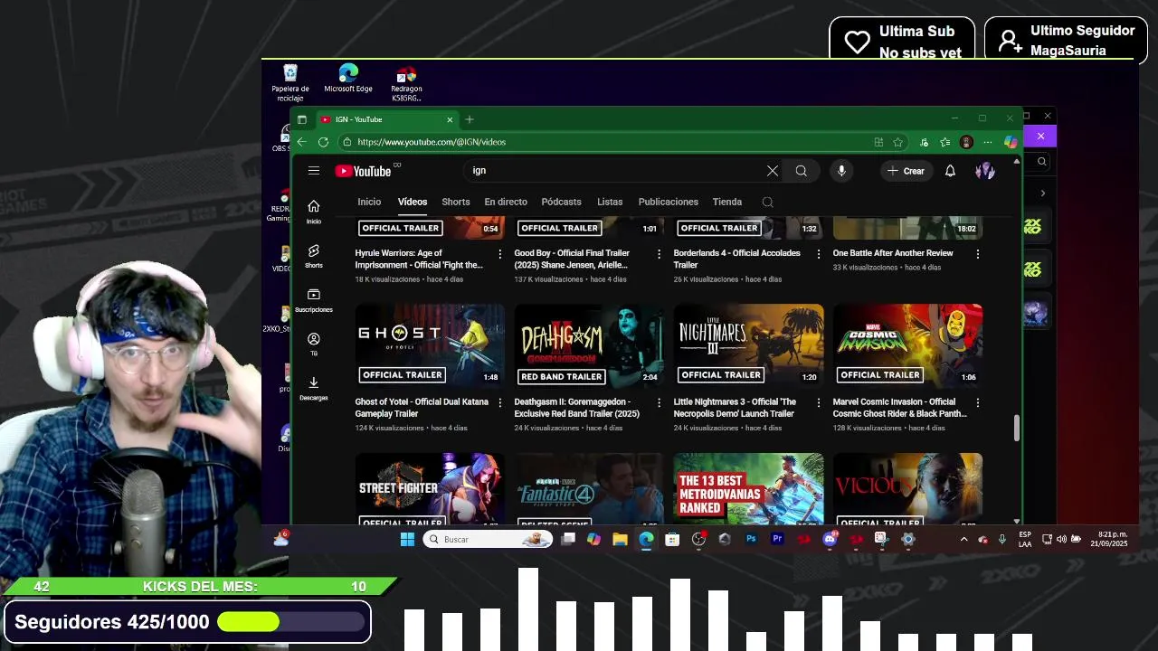Play the Ghost of Yotei thumbnail
The height and width of the screenshot is (651, 1158).
pyautogui.click(x=431, y=345)
